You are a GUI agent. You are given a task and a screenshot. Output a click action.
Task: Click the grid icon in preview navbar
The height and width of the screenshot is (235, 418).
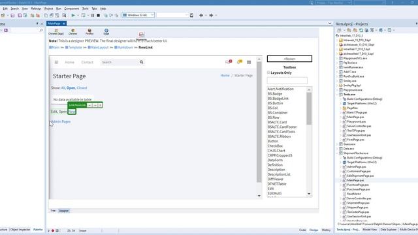click(x=249, y=62)
